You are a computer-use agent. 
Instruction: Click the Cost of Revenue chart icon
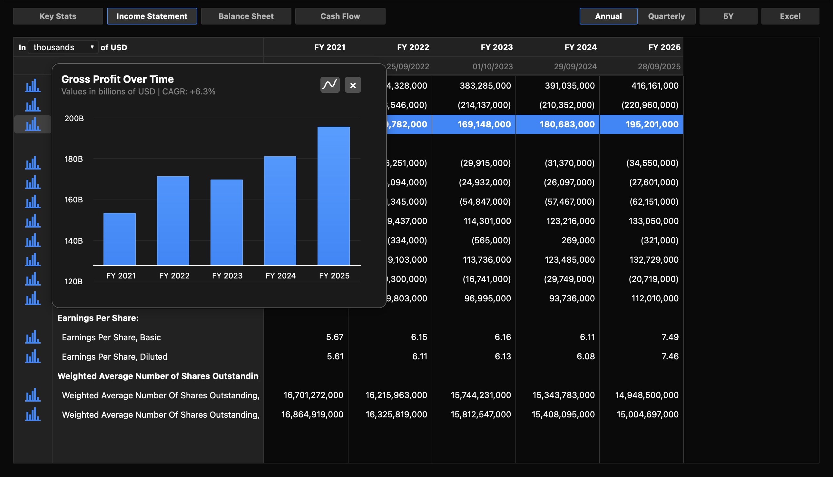click(33, 105)
